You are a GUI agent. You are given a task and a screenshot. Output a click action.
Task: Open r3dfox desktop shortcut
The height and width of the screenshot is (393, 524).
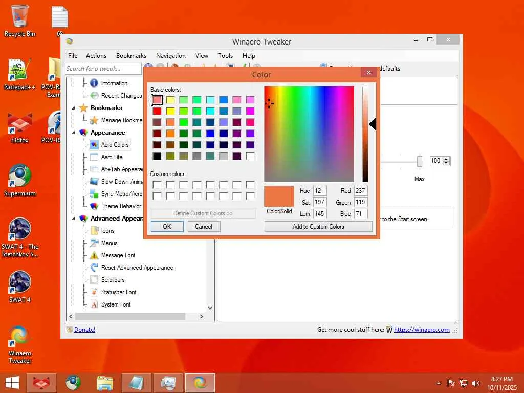click(x=20, y=127)
